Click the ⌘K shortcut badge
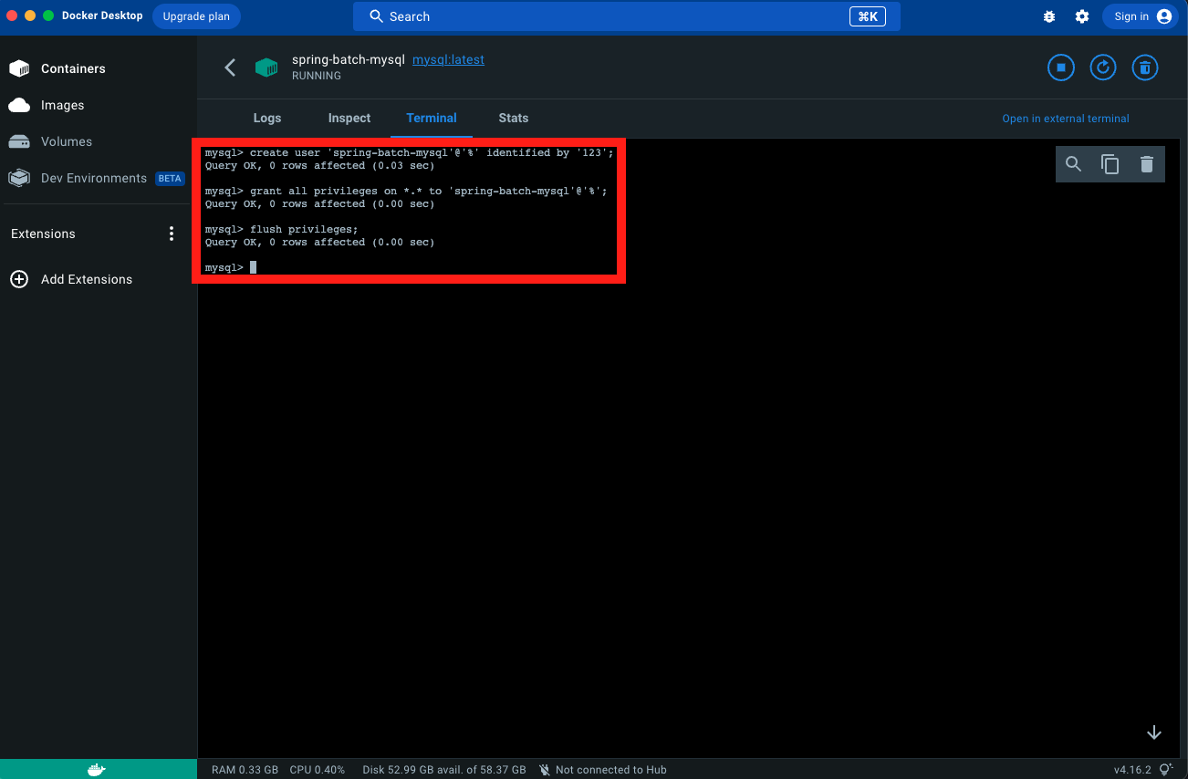This screenshot has width=1188, height=779. point(867,16)
